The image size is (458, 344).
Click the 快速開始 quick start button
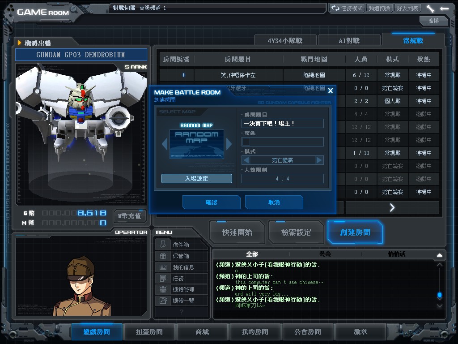237,232
